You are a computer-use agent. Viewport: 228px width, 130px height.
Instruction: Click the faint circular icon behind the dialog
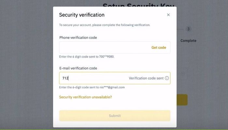point(183,74)
